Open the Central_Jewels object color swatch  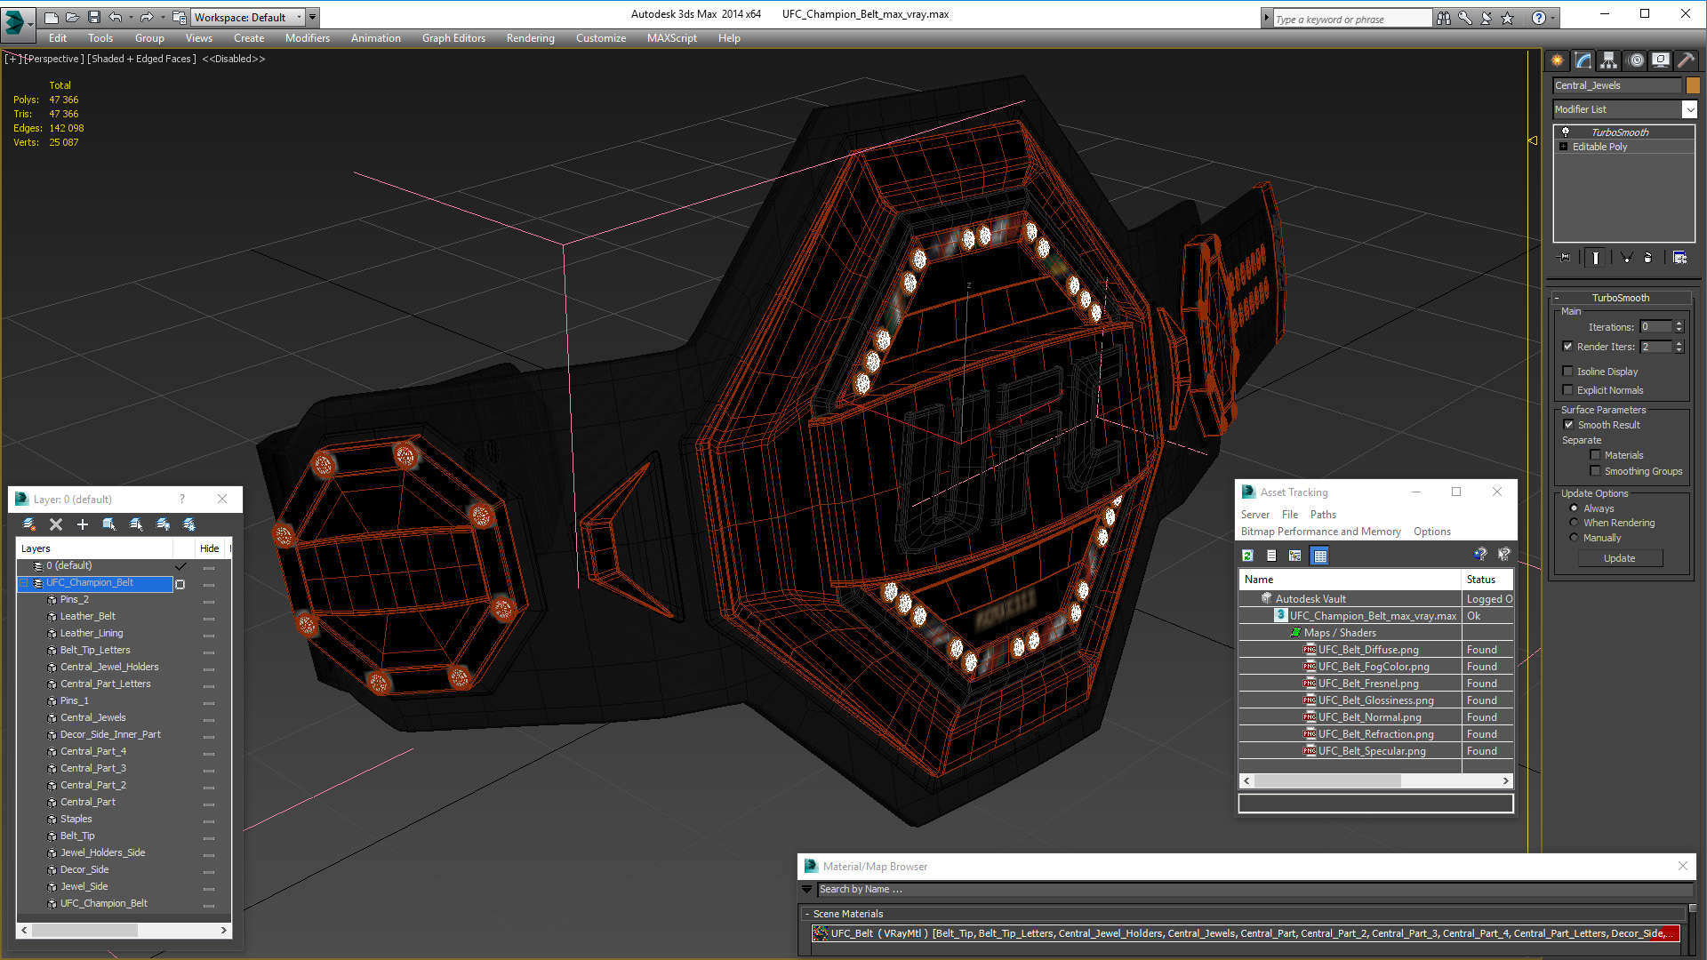click(x=1693, y=85)
